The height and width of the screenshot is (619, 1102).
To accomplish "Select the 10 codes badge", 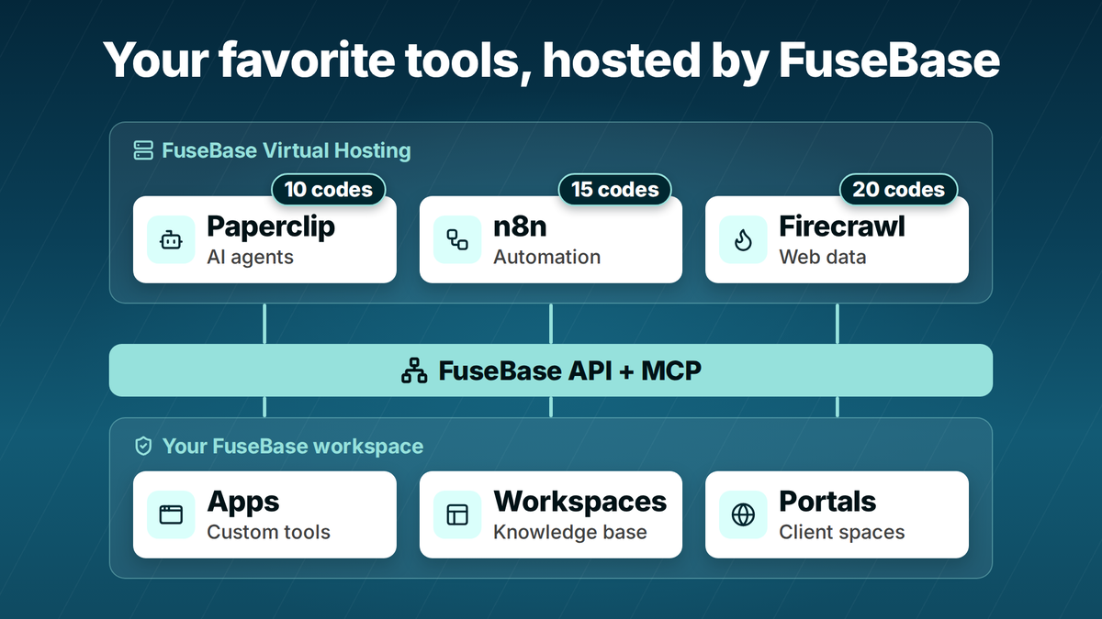I will (328, 190).
